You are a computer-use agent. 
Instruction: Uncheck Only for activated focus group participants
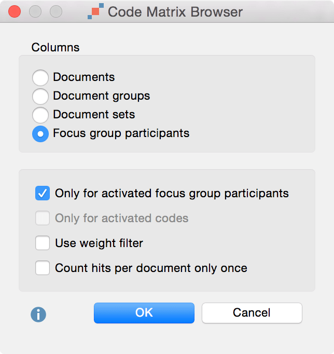(x=43, y=193)
